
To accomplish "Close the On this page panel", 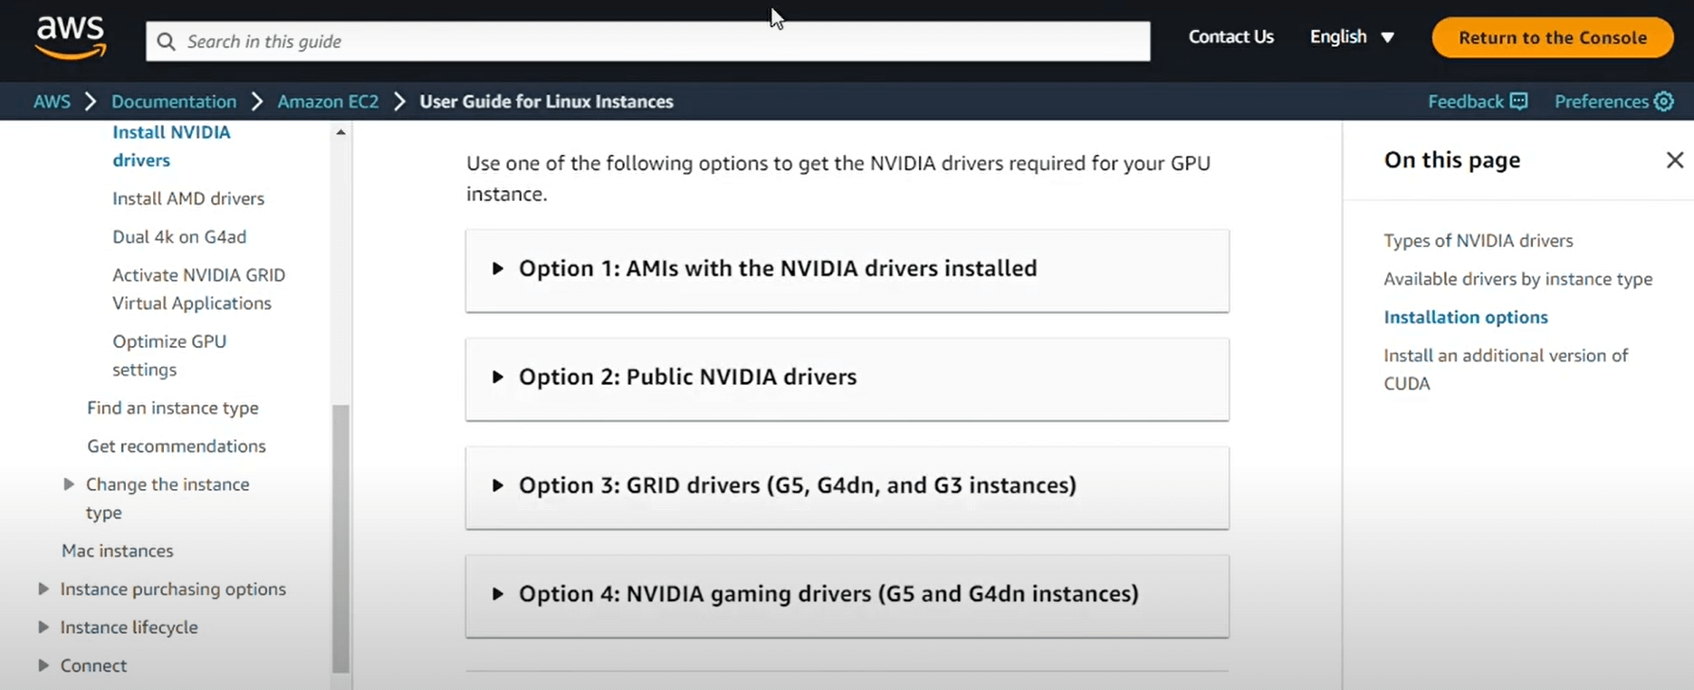I will tap(1674, 160).
